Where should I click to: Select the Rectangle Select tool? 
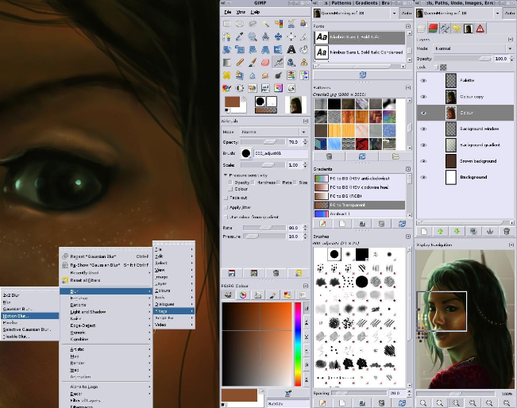click(x=227, y=24)
